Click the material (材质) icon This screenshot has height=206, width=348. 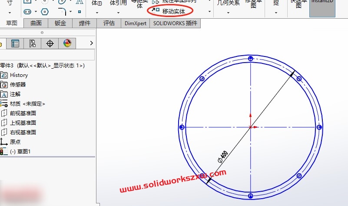4,103
